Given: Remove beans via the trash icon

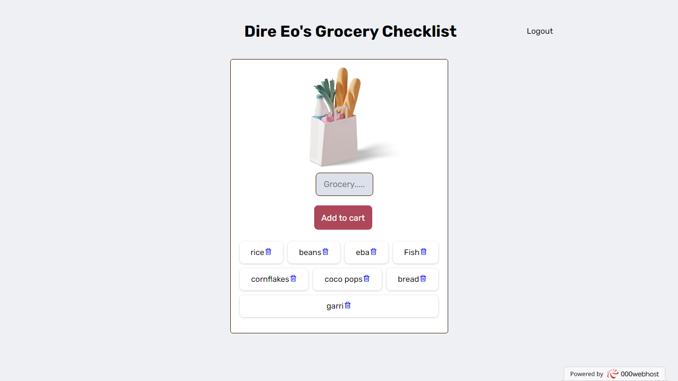Looking at the screenshot, I should pos(326,252).
